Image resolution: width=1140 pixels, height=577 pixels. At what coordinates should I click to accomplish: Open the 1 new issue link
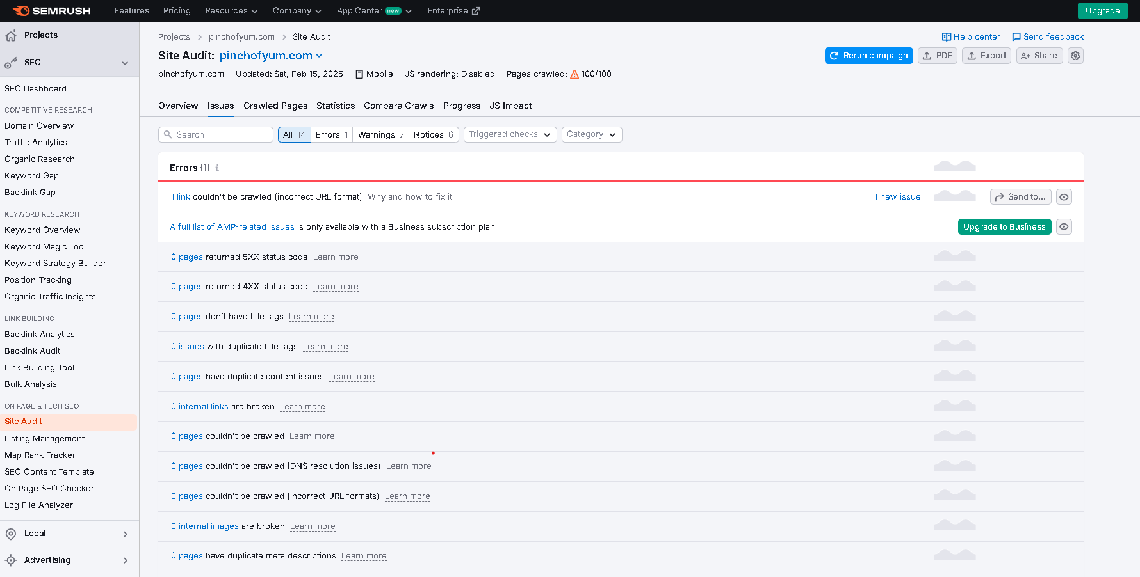point(897,197)
